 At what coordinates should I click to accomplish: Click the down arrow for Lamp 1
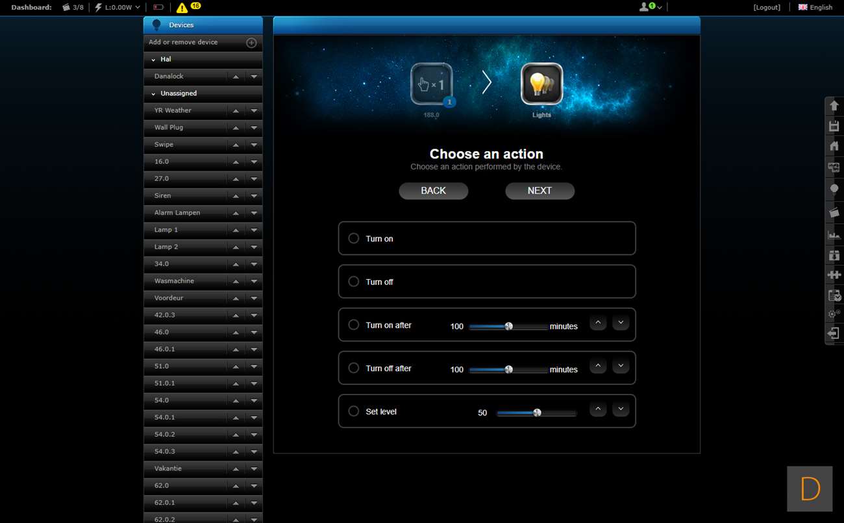[x=254, y=230]
